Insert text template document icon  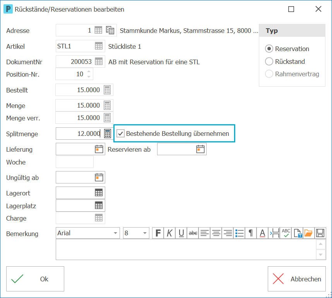click(x=298, y=233)
